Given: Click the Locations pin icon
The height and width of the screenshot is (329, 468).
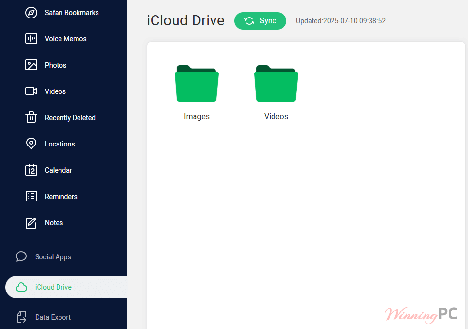Looking at the screenshot, I should tap(31, 144).
